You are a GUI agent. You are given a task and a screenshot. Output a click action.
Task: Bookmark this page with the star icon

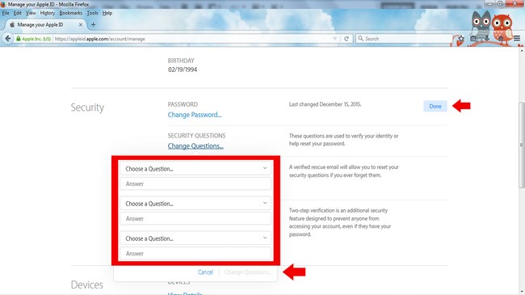[x=461, y=39]
